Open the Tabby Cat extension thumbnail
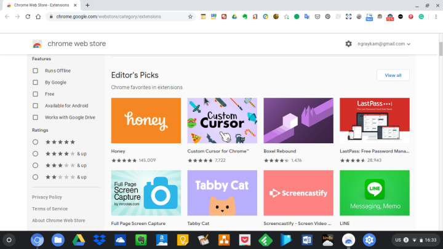 (222, 193)
